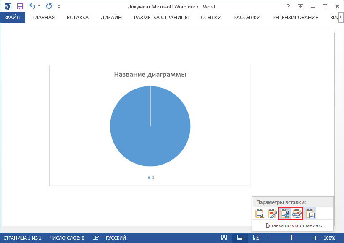The width and height of the screenshot is (344, 243).
Task: Click the zoom in plus button
Action: tap(316, 238)
